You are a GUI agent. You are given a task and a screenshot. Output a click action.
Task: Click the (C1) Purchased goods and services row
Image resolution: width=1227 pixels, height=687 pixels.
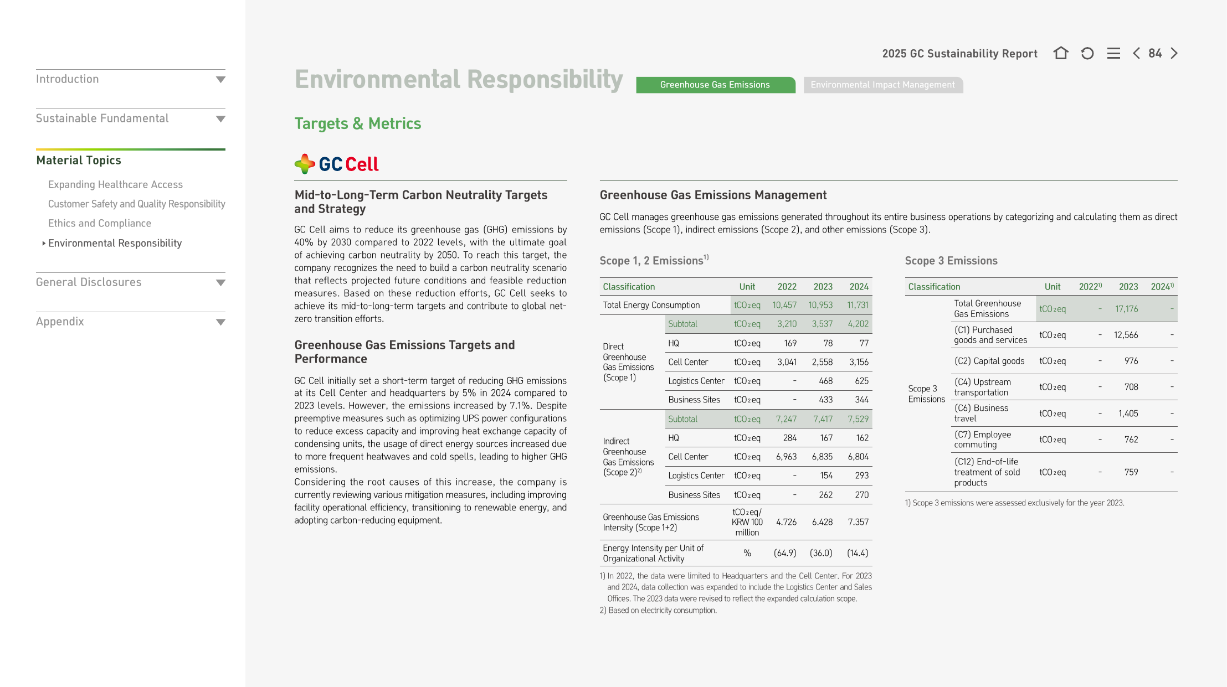(x=1064, y=335)
